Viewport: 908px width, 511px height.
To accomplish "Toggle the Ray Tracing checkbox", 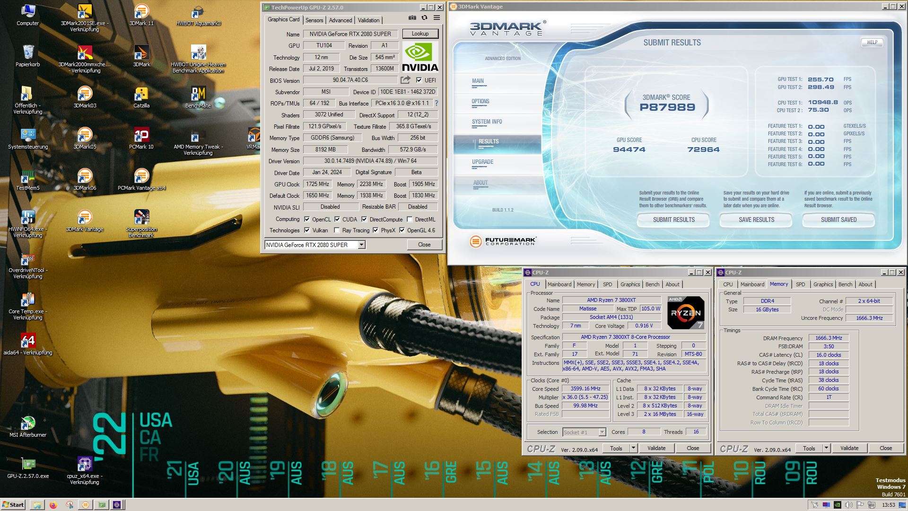I will coord(337,230).
